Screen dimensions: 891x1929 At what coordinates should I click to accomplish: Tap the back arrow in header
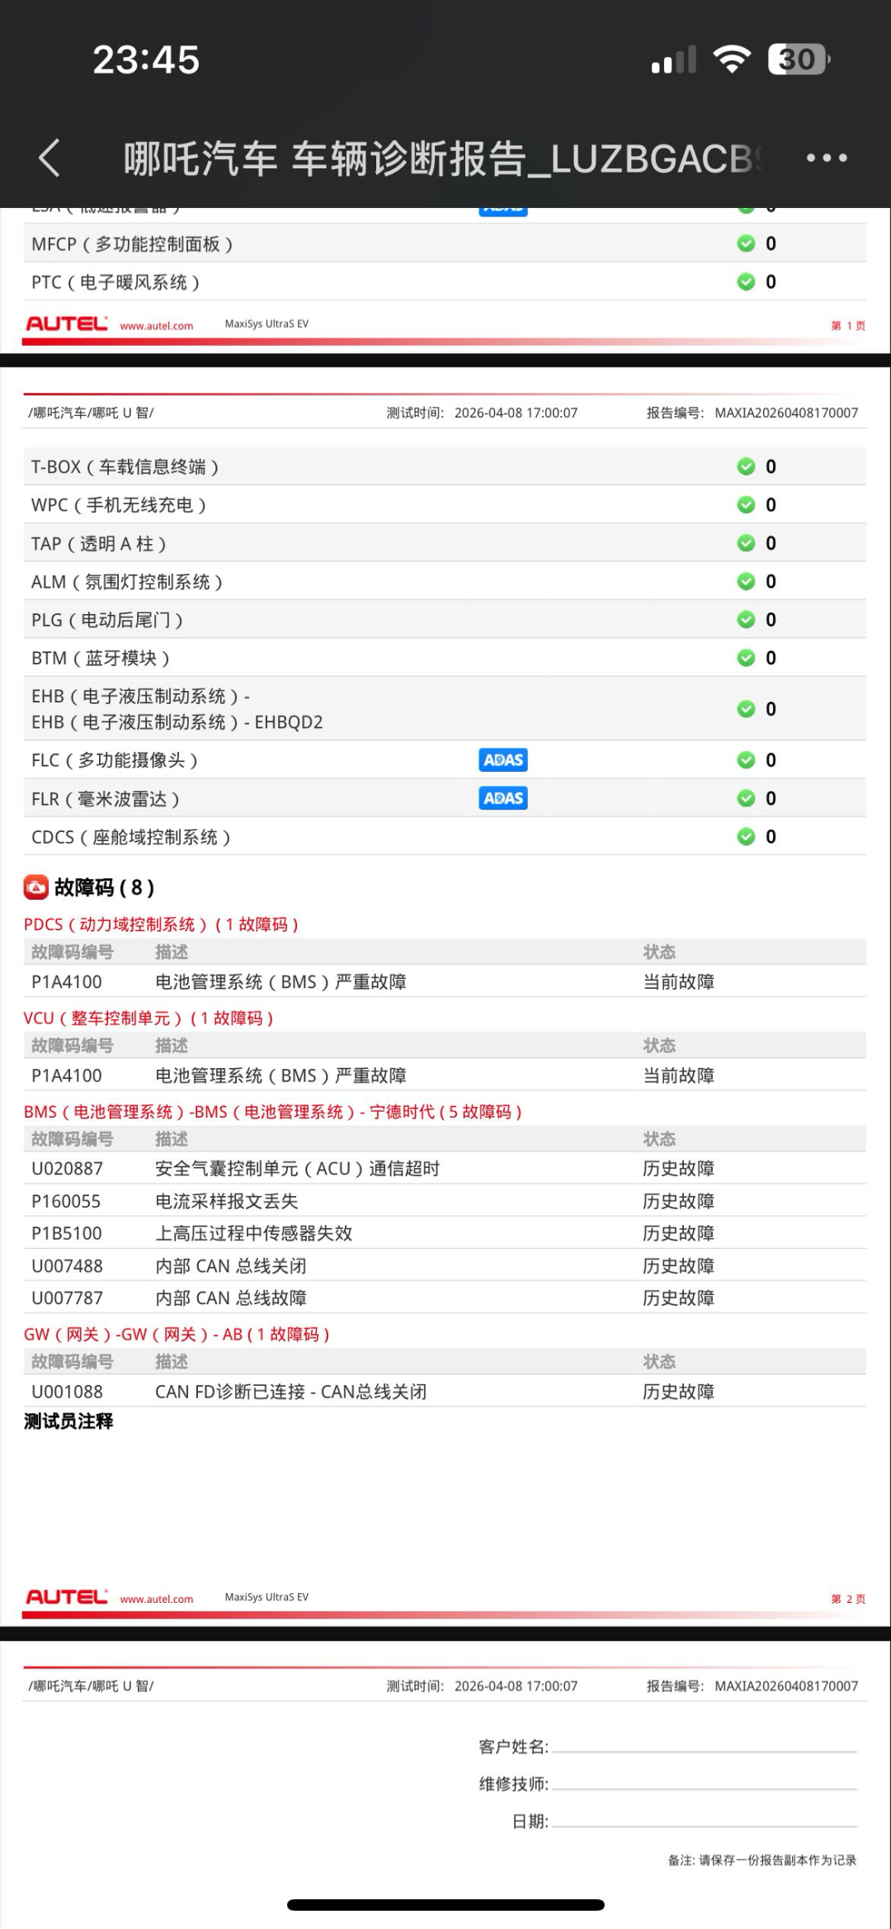point(49,158)
